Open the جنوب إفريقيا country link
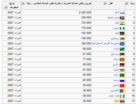The height and width of the screenshot is (104, 138). point(113,18)
